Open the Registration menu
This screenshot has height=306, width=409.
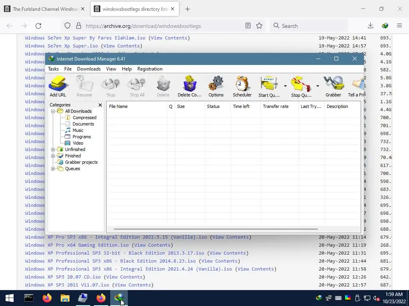[x=150, y=69]
